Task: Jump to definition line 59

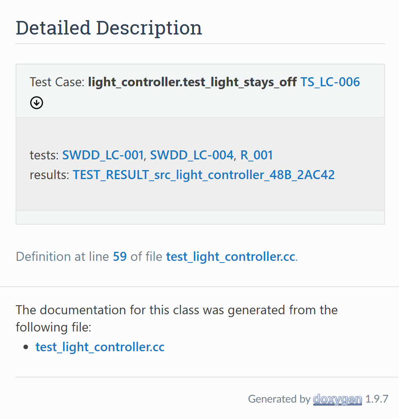Action: pos(120,257)
